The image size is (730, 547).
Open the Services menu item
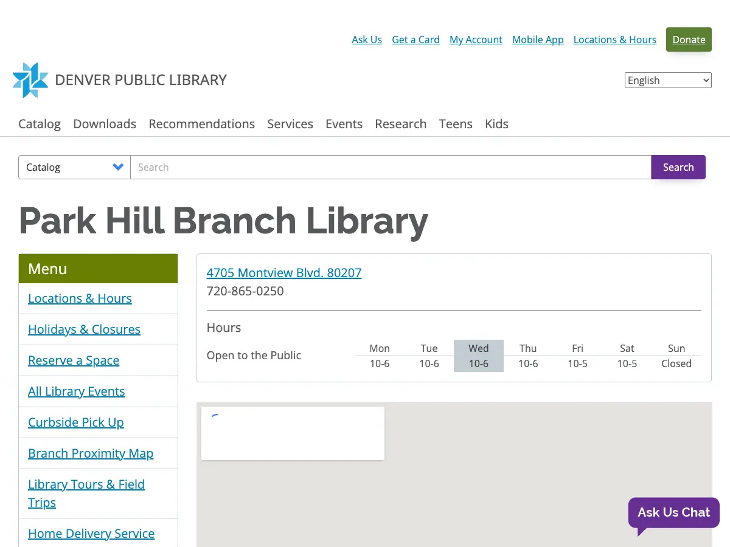(x=290, y=124)
